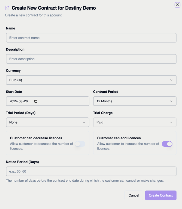182x209 pixels.
Task: Expand the Contract Period 12 Months dropdown
Action: (135, 101)
